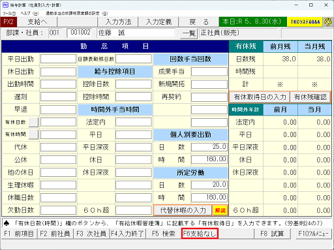The width and height of the screenshot is (334, 250).
Task: Focus the 成果手当 input field
Action: [x=209, y=72]
